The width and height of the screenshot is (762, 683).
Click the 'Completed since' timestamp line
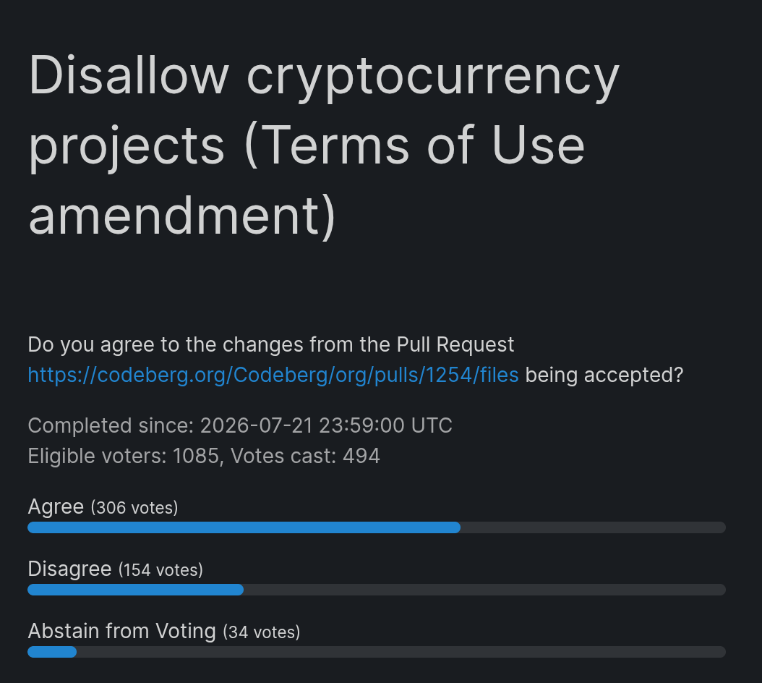[x=240, y=425]
